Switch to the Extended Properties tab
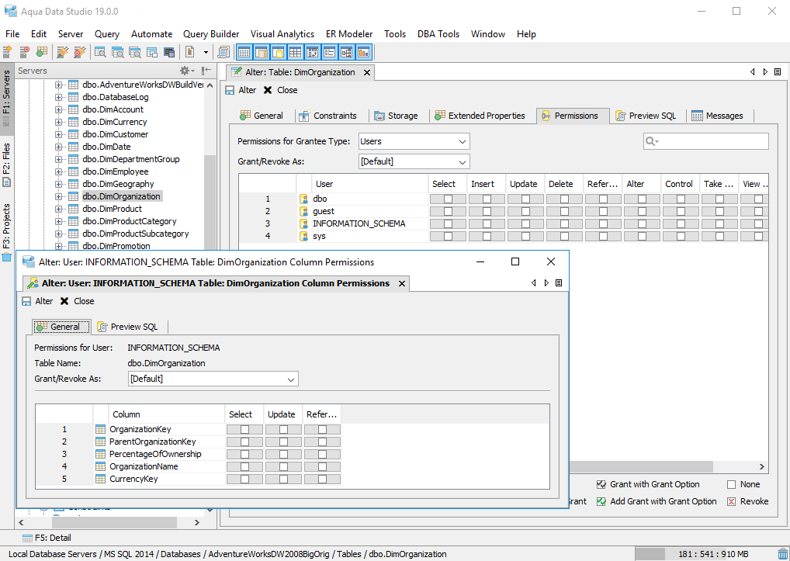Screen dimensions: 790x561 pos(480,116)
